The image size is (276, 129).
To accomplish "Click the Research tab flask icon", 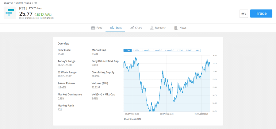I will [x=151, y=28].
